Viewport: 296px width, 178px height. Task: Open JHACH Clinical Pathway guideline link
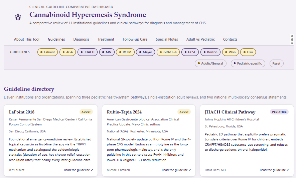click(274, 170)
